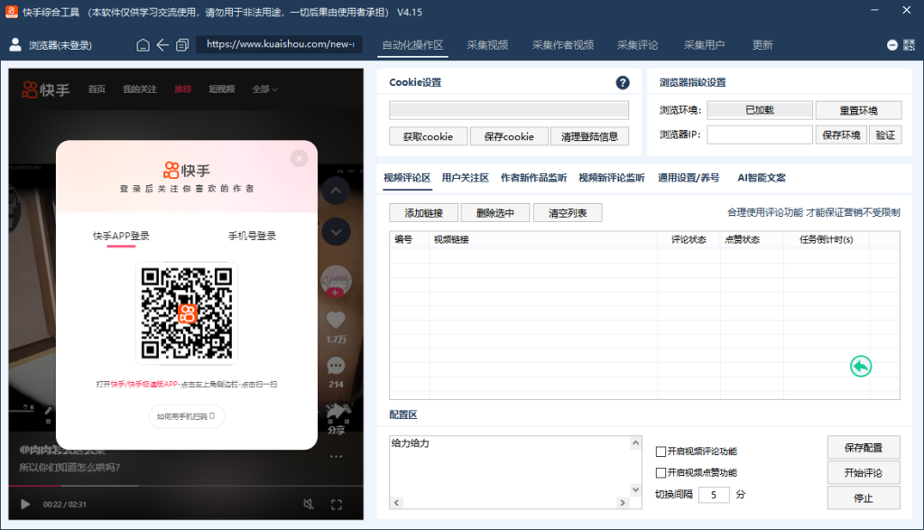The height and width of the screenshot is (530, 924).
Task: Click the Kuaishou logo in the page header
Action: pos(45,89)
